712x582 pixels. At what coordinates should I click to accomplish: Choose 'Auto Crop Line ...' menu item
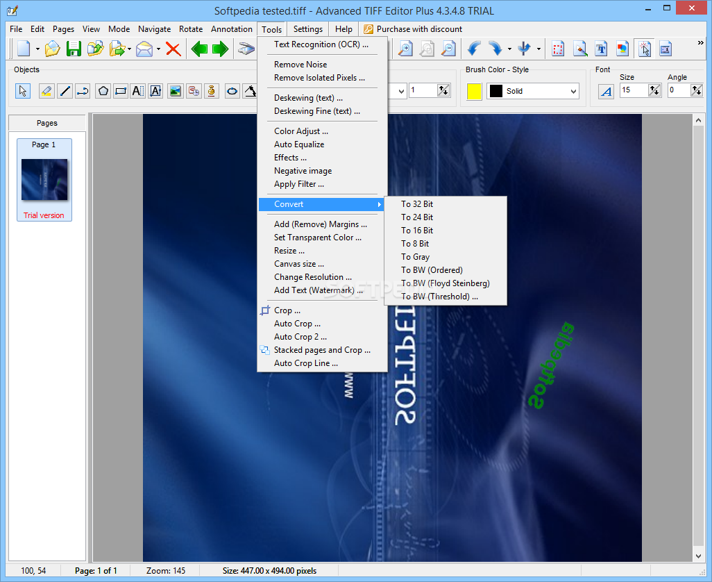(x=305, y=363)
